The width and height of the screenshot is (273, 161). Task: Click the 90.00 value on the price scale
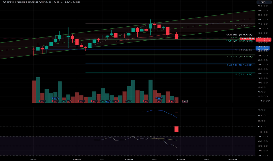[x=263, y=11]
